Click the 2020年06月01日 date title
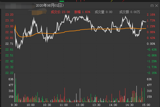Screen dimensions: 160x107 [x=50, y=5]
